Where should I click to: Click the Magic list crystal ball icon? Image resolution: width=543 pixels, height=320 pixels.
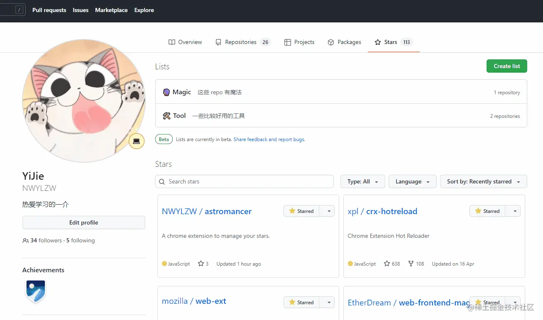click(166, 92)
